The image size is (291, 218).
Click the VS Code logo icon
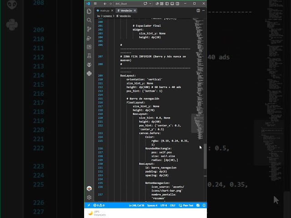pyautogui.click(x=88, y=4)
